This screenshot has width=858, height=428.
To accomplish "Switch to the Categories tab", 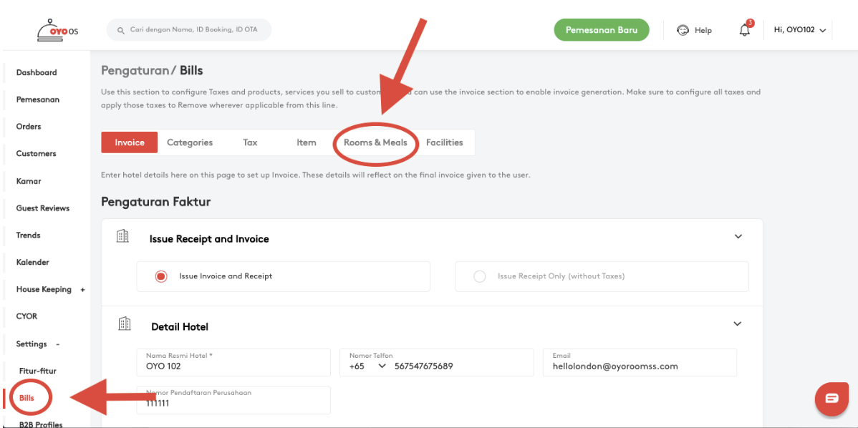I will click(190, 142).
